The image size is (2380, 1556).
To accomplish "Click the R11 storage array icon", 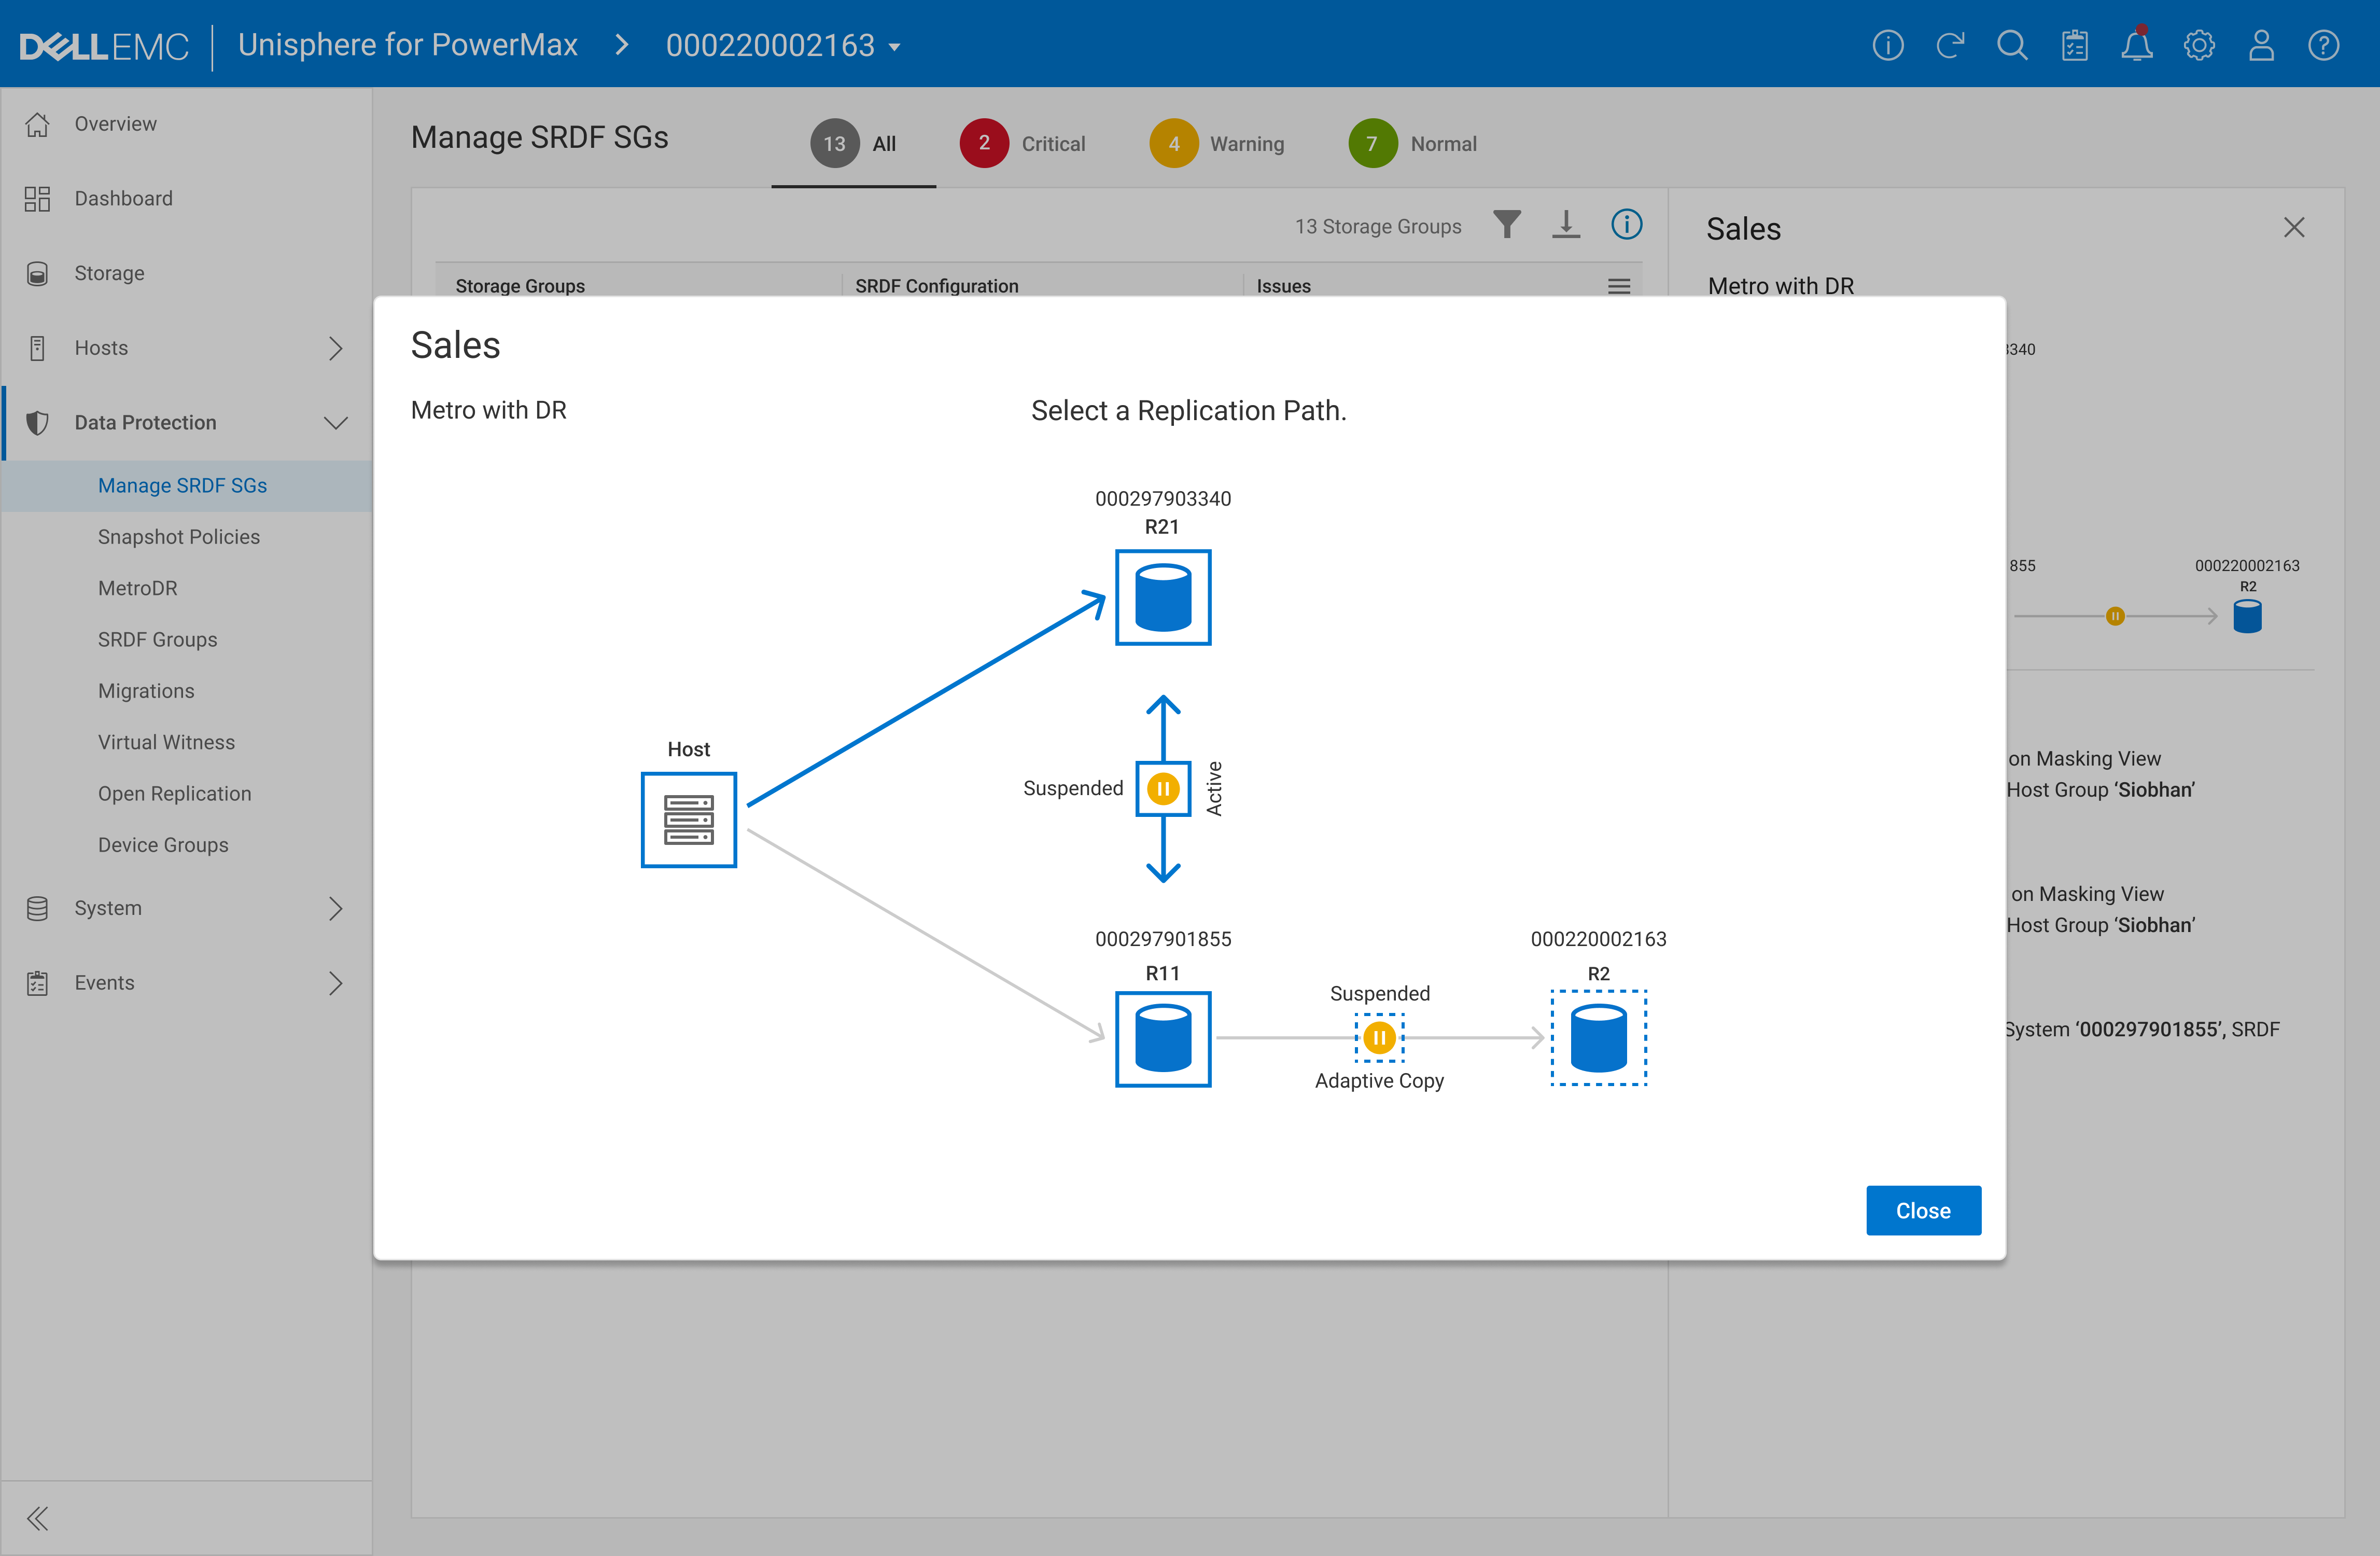I will [x=1162, y=1038].
